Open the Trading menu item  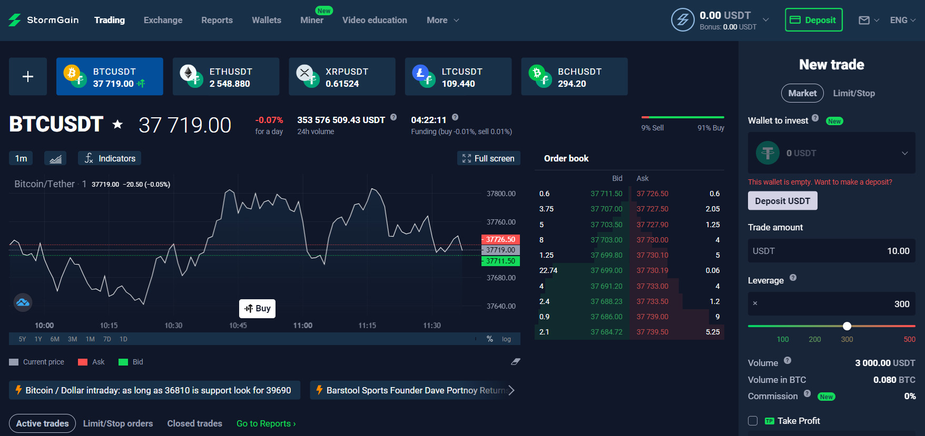click(110, 20)
